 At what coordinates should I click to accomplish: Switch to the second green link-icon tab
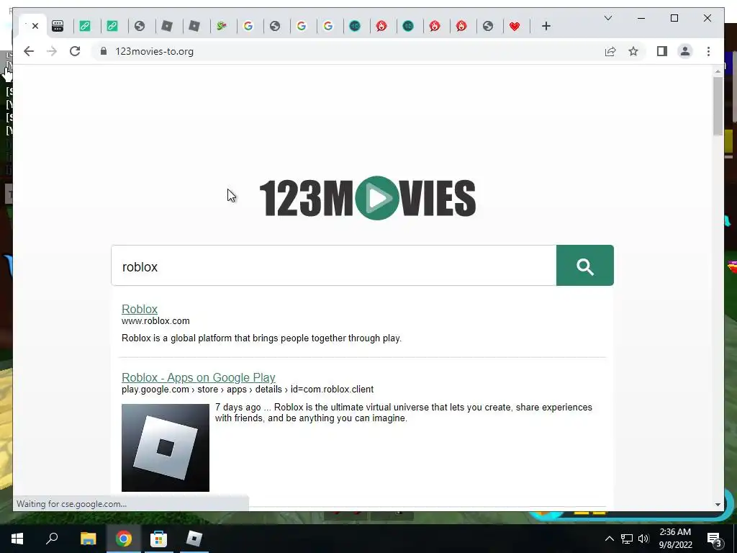[x=112, y=26]
